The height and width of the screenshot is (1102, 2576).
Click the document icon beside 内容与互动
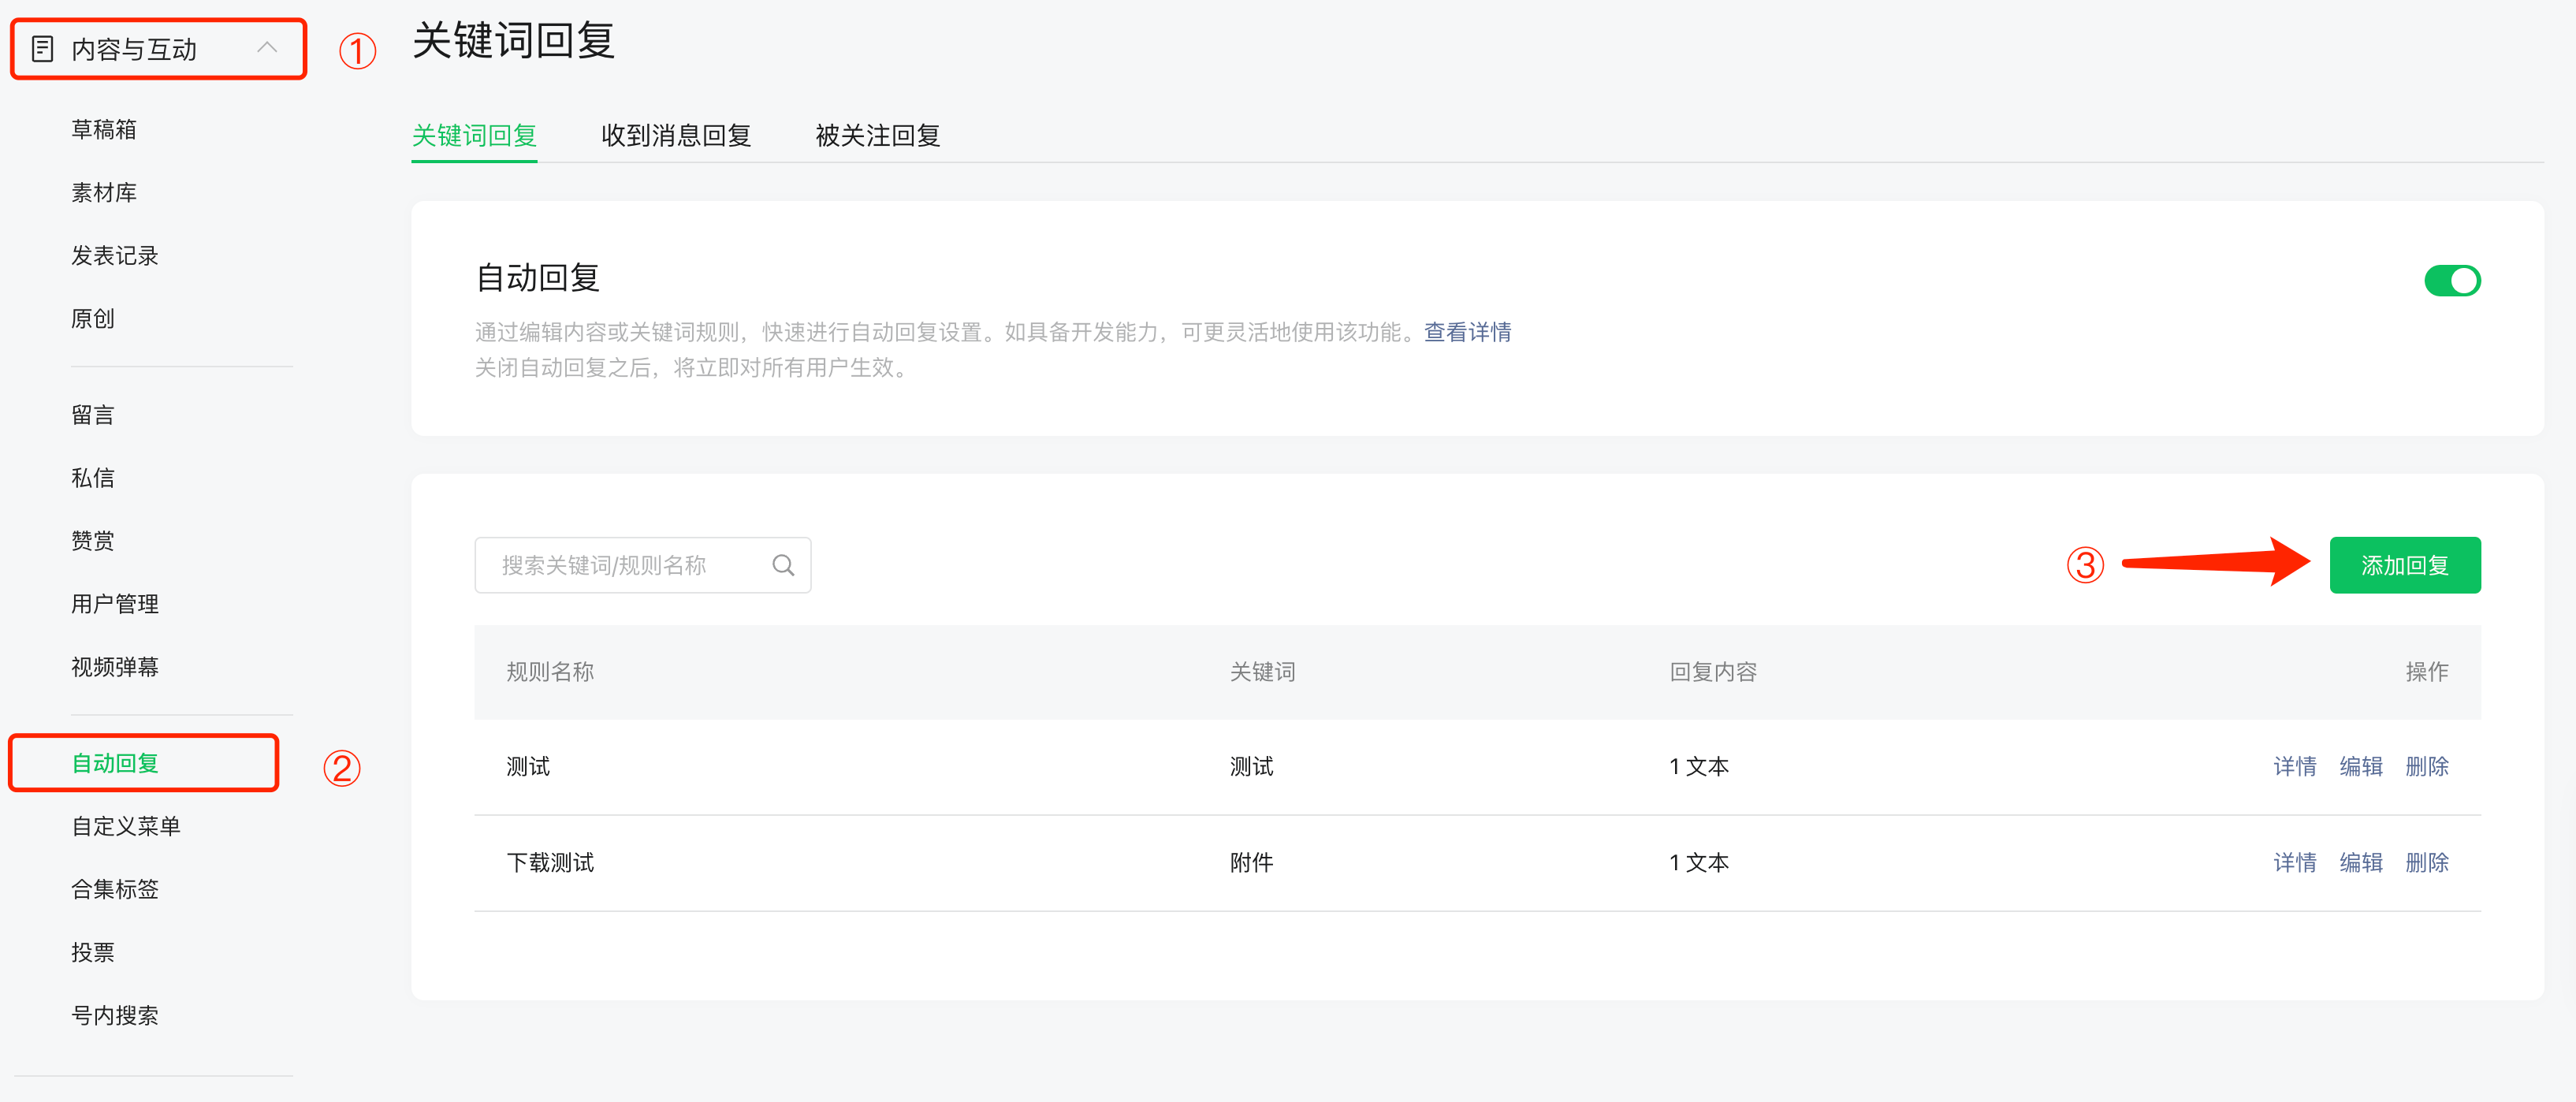click(x=42, y=49)
